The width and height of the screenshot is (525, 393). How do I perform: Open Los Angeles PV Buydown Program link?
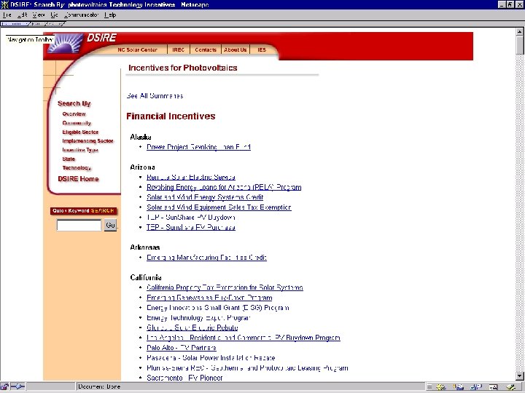click(x=244, y=338)
